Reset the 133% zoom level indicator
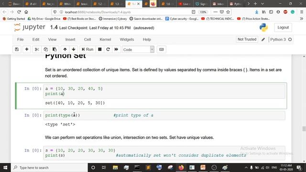 (203, 12)
